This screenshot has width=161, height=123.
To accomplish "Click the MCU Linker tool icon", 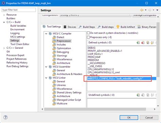I will click(50, 78).
